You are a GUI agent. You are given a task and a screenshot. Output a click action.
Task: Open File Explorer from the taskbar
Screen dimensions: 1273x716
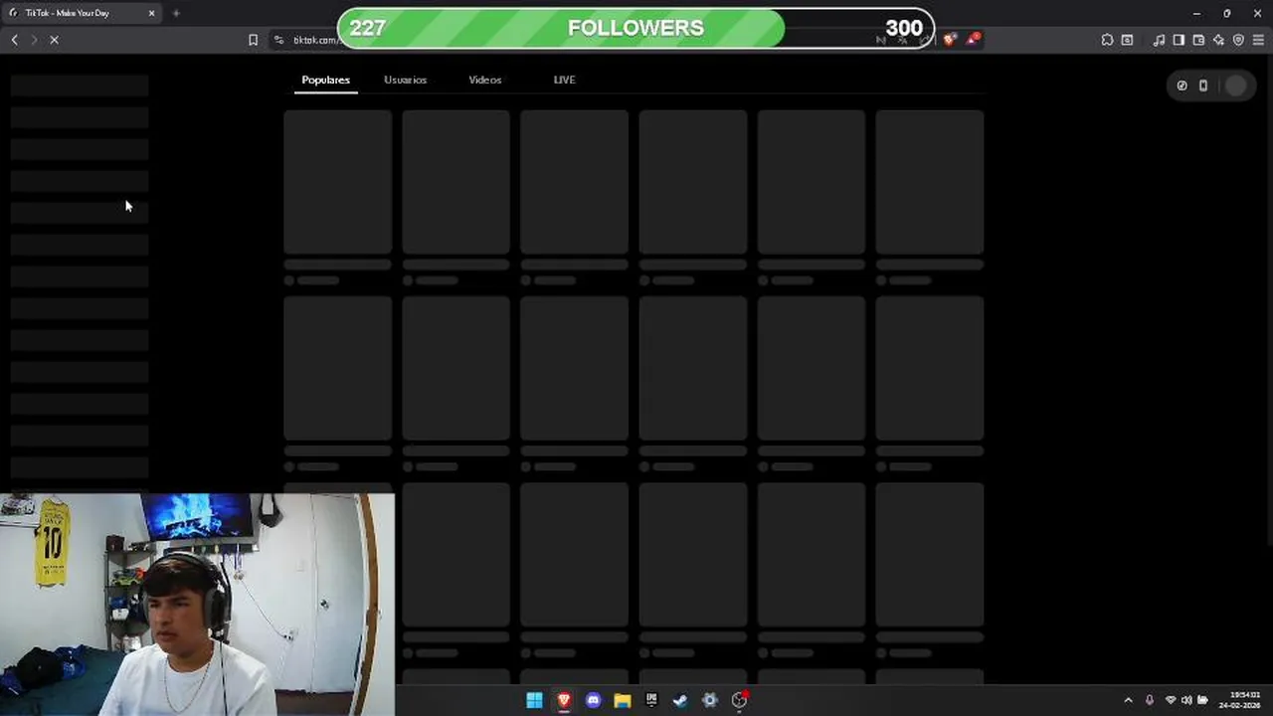[x=623, y=700]
